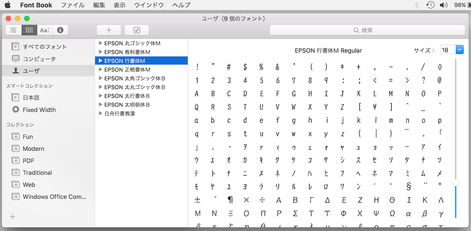Open the ヘルプ menu
The height and width of the screenshot is (231, 471).
click(x=181, y=5)
